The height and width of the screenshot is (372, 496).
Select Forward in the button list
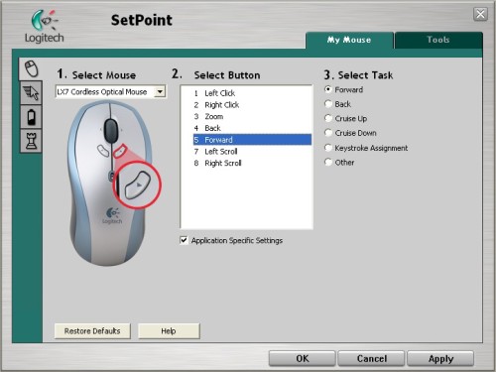pyautogui.click(x=252, y=140)
